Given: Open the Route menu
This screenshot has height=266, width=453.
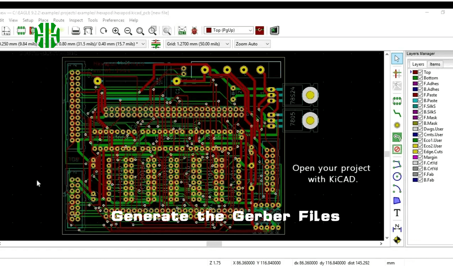Looking at the screenshot, I should click(x=59, y=20).
